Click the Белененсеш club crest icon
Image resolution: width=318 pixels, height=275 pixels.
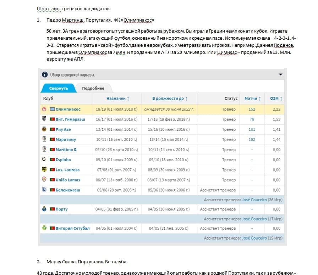coord(44,190)
